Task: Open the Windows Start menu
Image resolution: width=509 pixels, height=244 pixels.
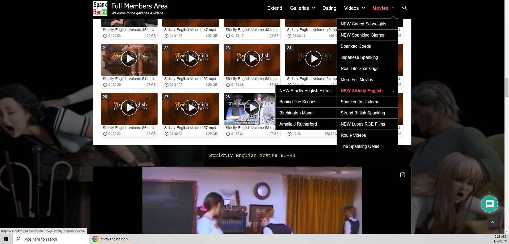Action: pyautogui.click(x=6, y=239)
